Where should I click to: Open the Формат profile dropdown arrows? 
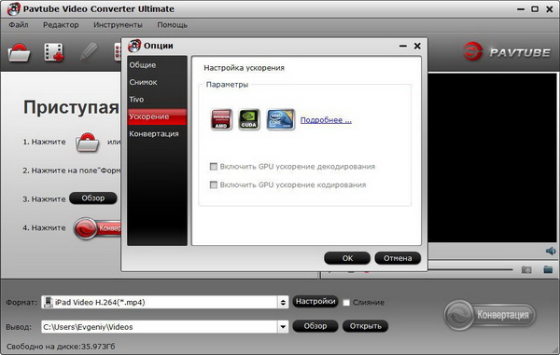(x=283, y=302)
